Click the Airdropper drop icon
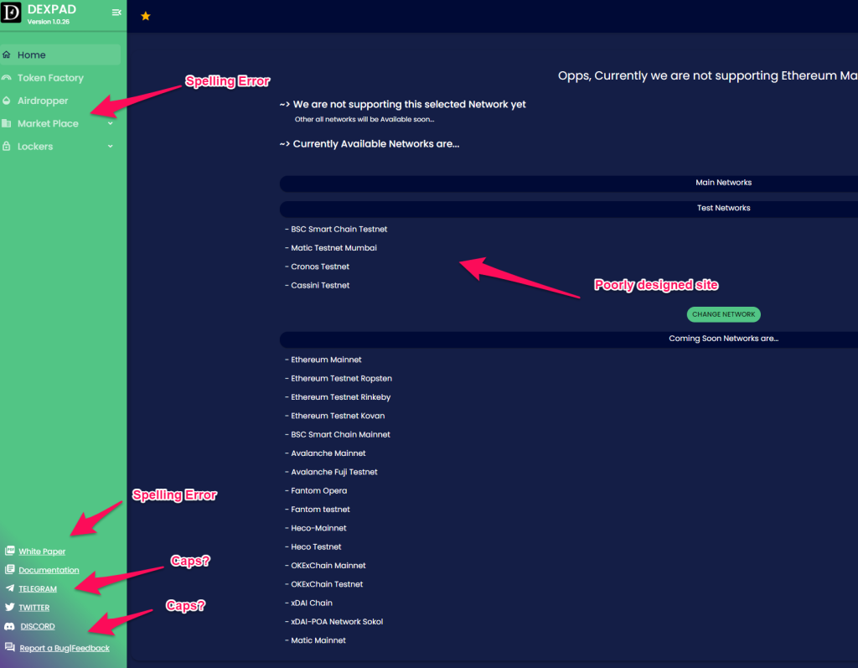This screenshot has height=668, width=858. point(7,101)
